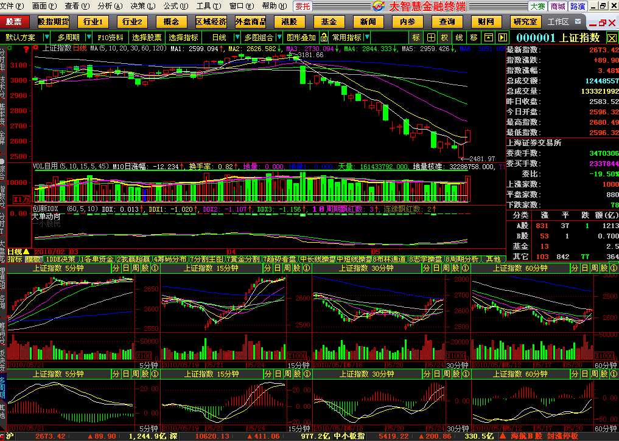The image size is (619, 441).
Task: Click 股 icon in the 15分钟 candlestick panel
Action: [297, 268]
